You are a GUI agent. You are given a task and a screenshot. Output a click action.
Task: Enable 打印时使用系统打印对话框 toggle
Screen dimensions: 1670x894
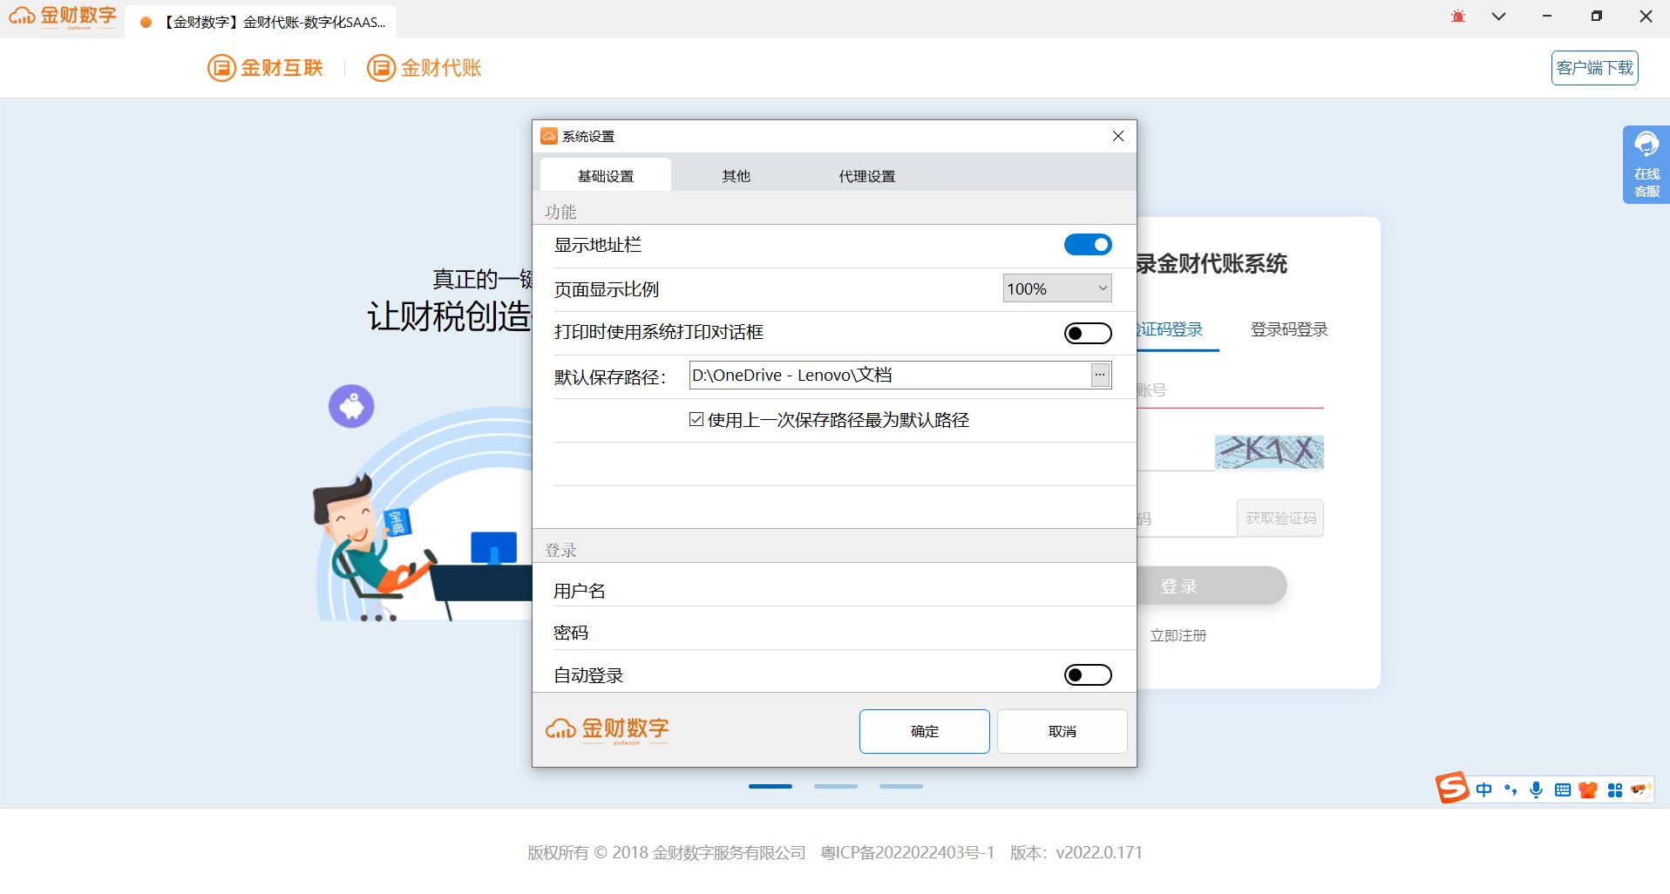tap(1088, 333)
